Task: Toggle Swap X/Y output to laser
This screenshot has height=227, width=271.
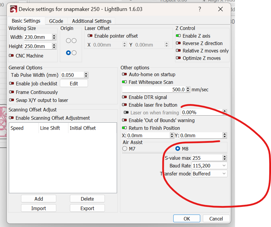Action: click(12, 100)
